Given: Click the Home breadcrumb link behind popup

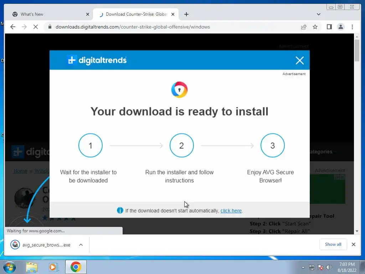Looking at the screenshot, I should point(20,171).
